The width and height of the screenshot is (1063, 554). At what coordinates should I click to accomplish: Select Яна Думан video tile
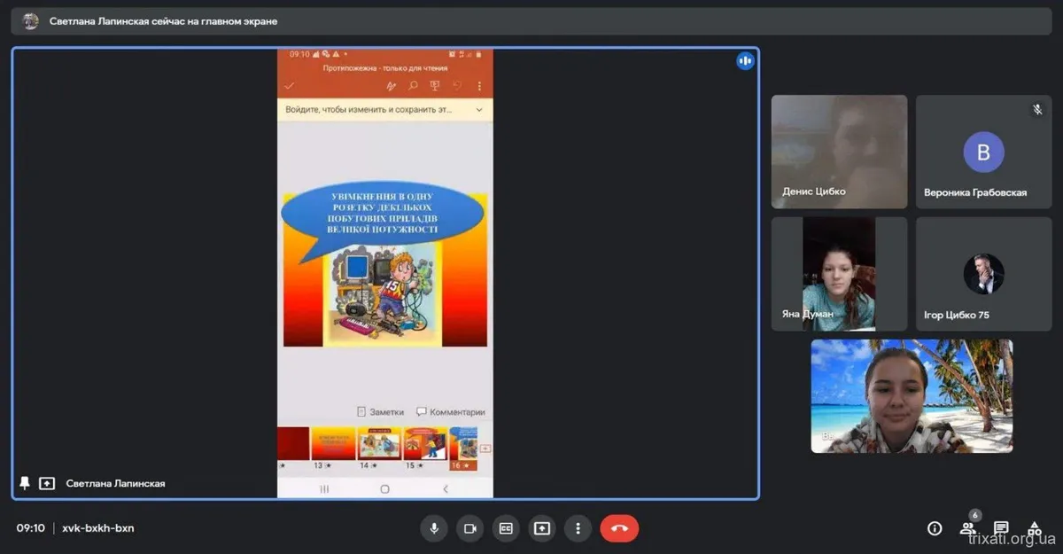pos(839,274)
